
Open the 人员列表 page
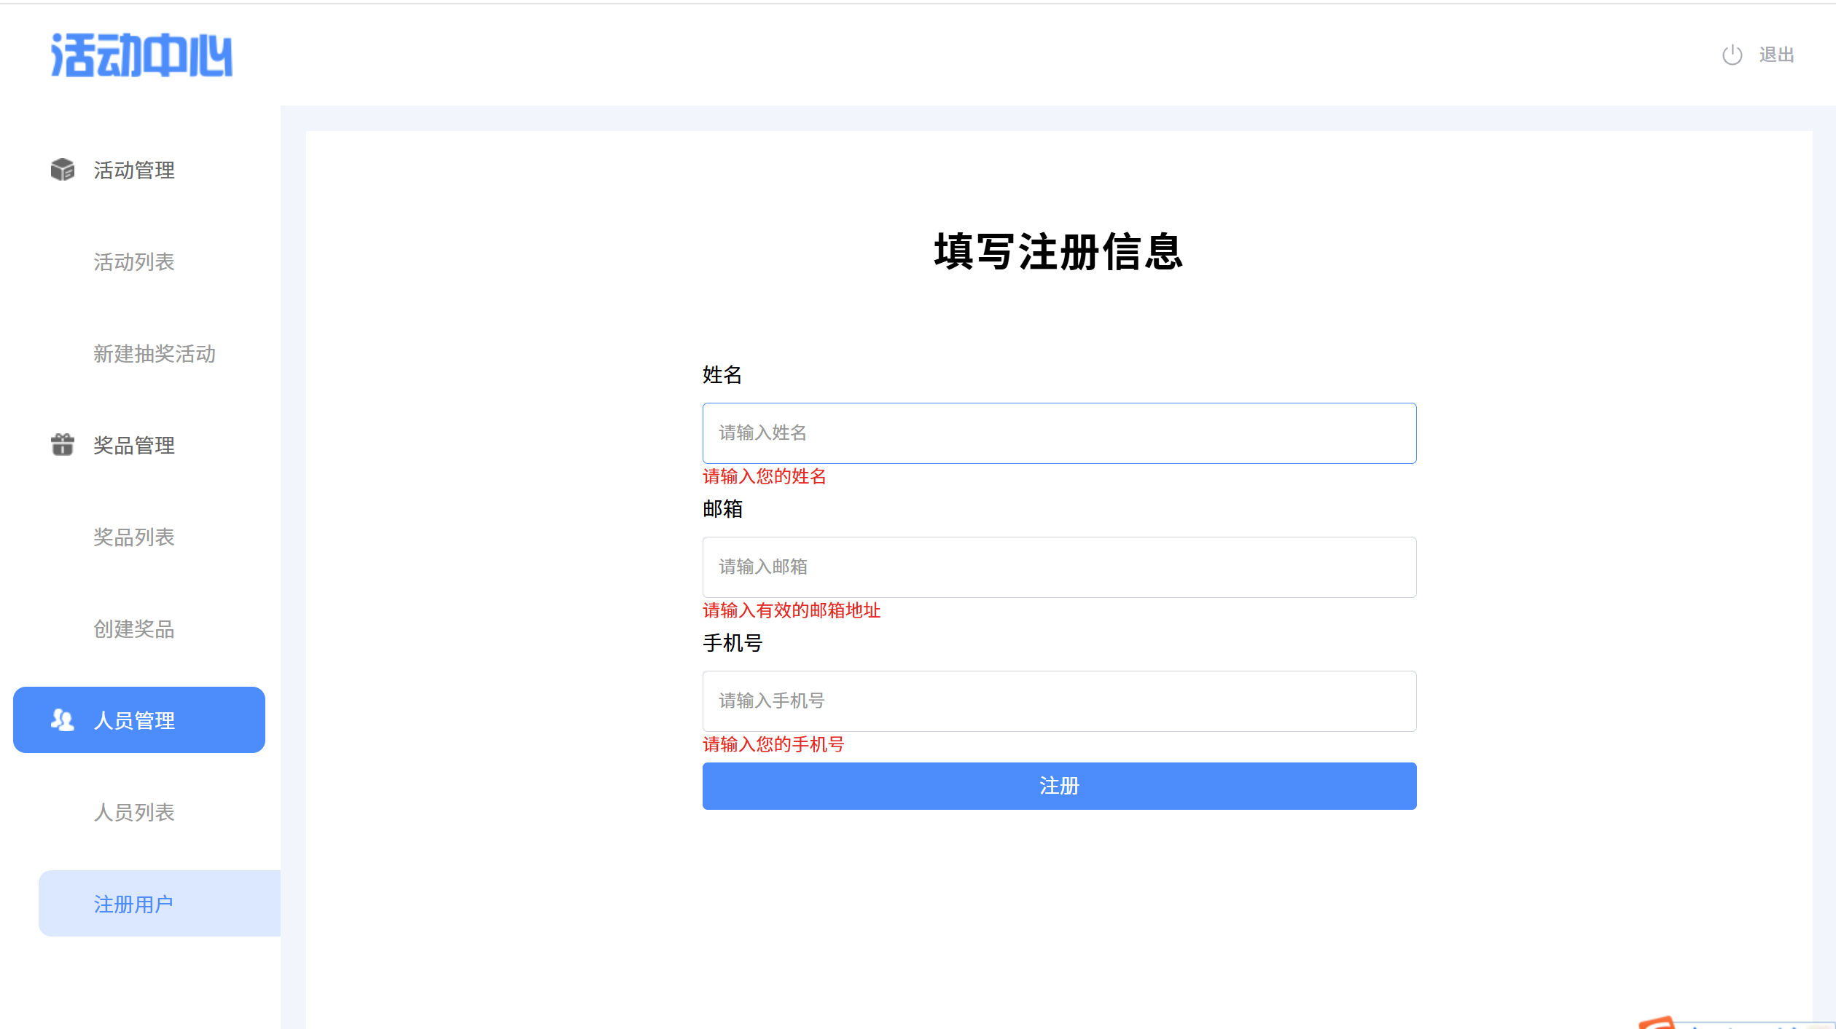pos(134,813)
